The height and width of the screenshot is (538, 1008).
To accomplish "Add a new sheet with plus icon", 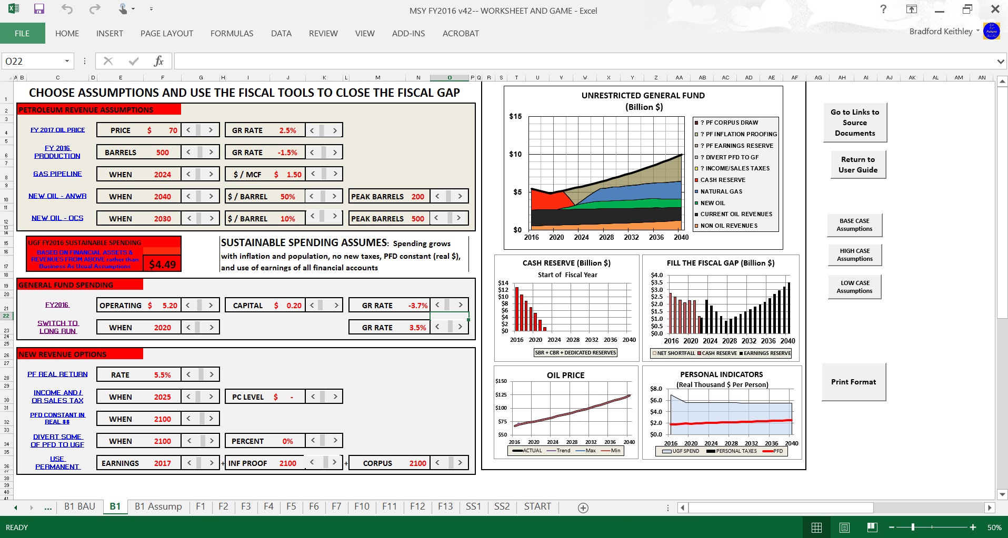I will [x=583, y=507].
